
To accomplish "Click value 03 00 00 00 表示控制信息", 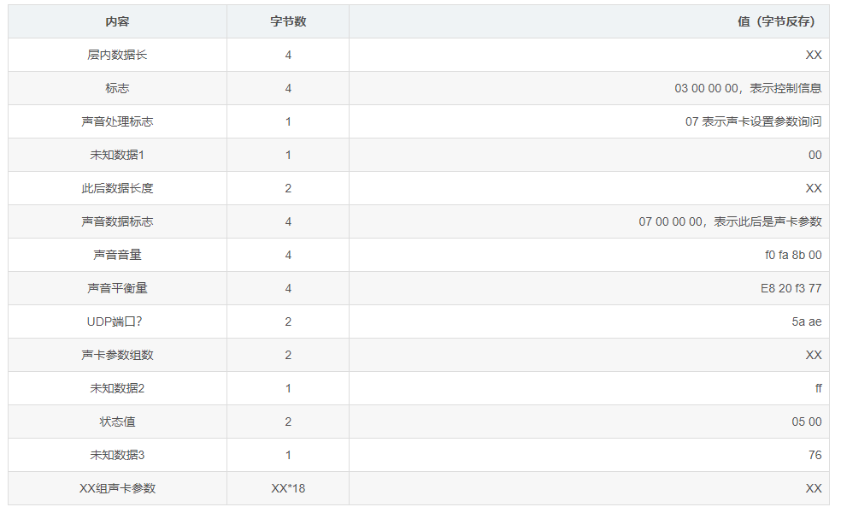I will pyautogui.click(x=748, y=88).
